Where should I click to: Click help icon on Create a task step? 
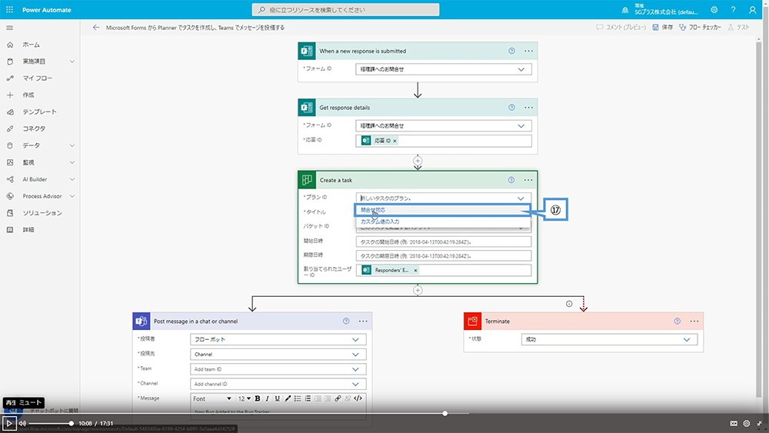pyautogui.click(x=511, y=180)
